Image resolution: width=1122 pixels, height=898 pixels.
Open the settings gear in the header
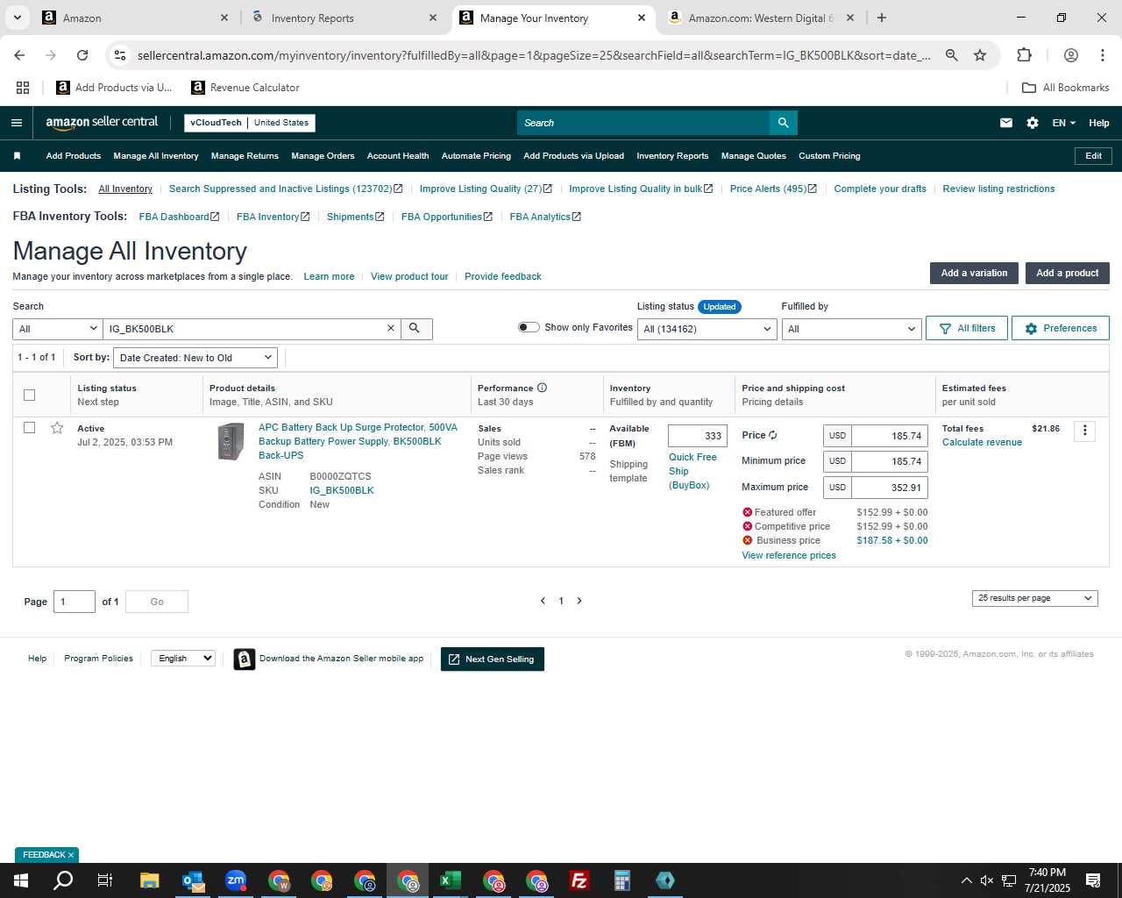[x=1033, y=123]
